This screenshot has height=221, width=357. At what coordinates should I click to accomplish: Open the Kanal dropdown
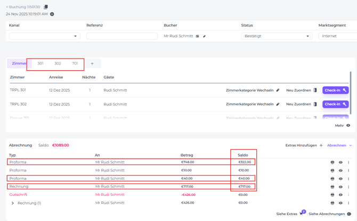(45, 36)
